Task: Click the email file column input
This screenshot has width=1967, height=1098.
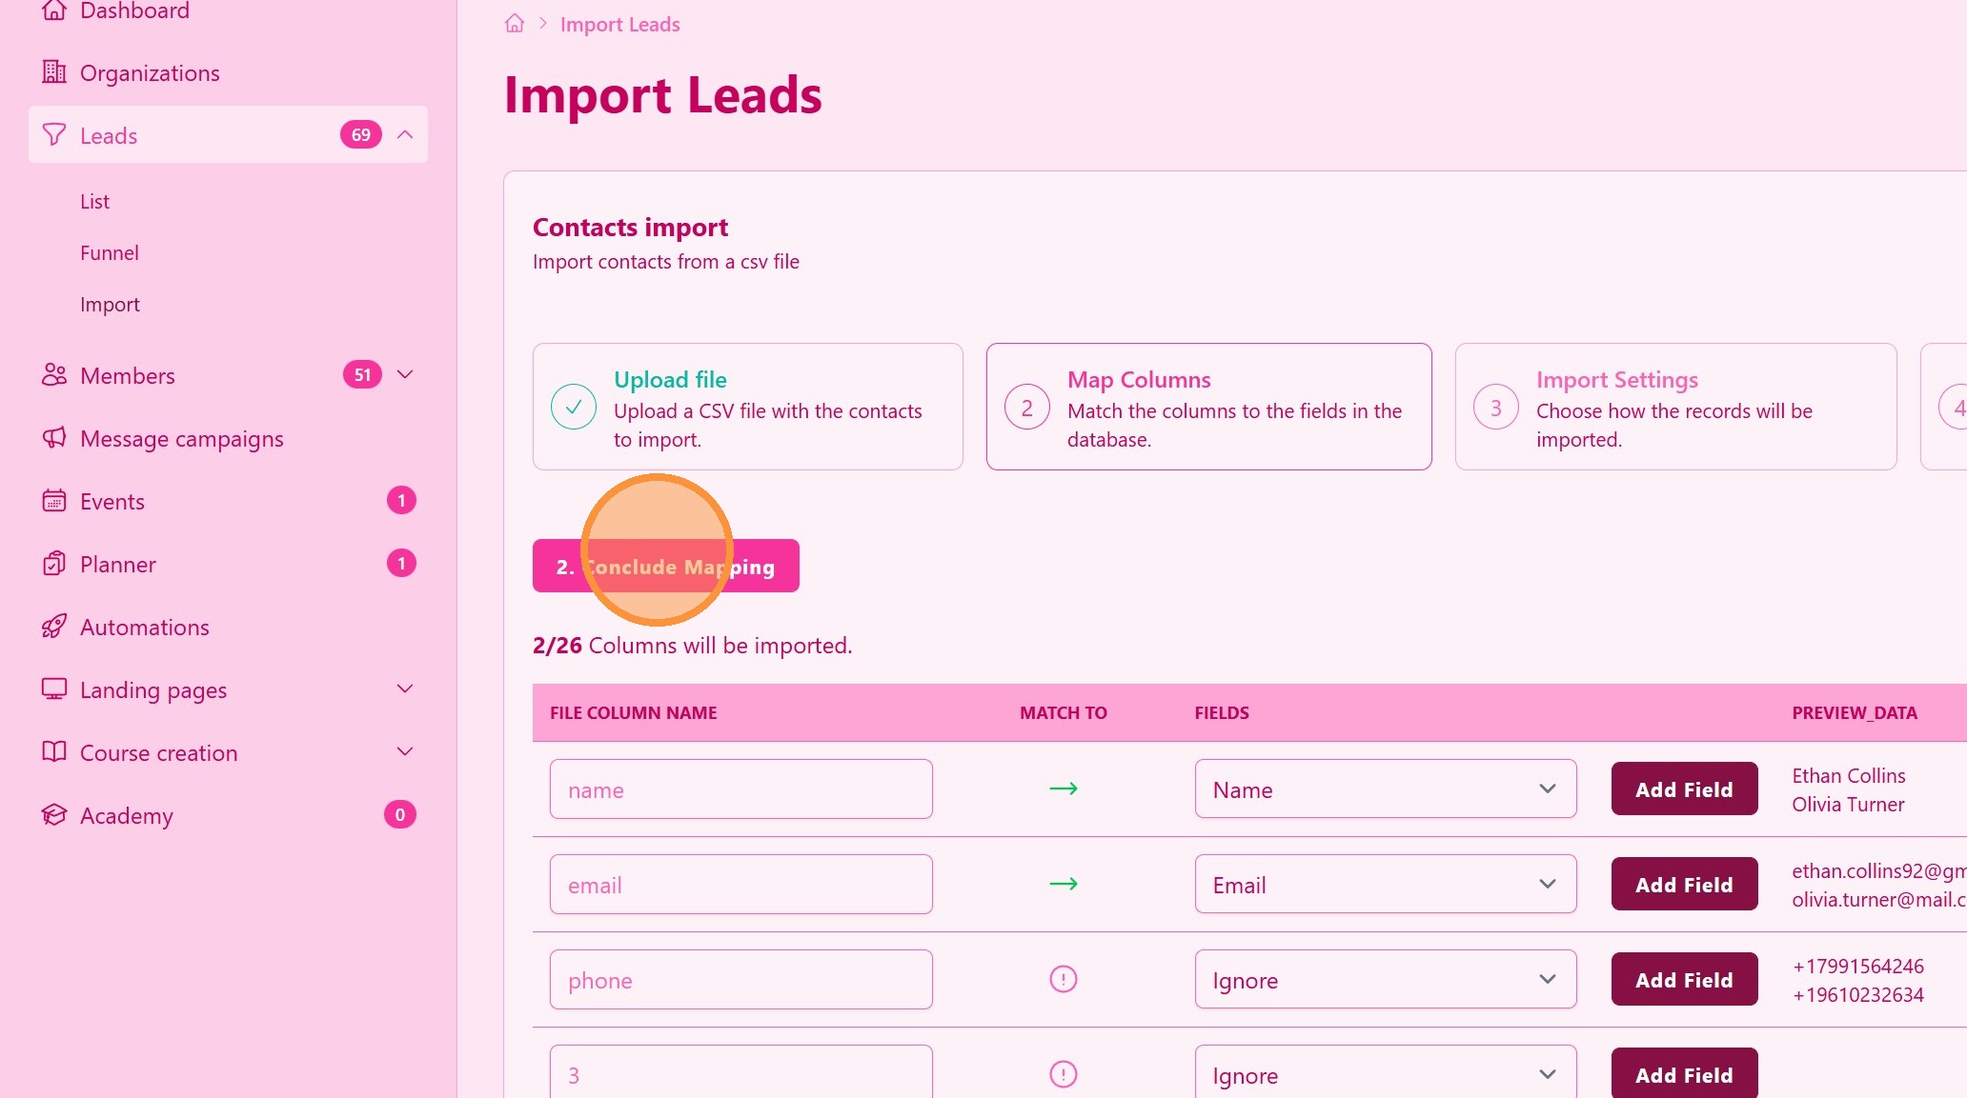Action: pyautogui.click(x=740, y=885)
